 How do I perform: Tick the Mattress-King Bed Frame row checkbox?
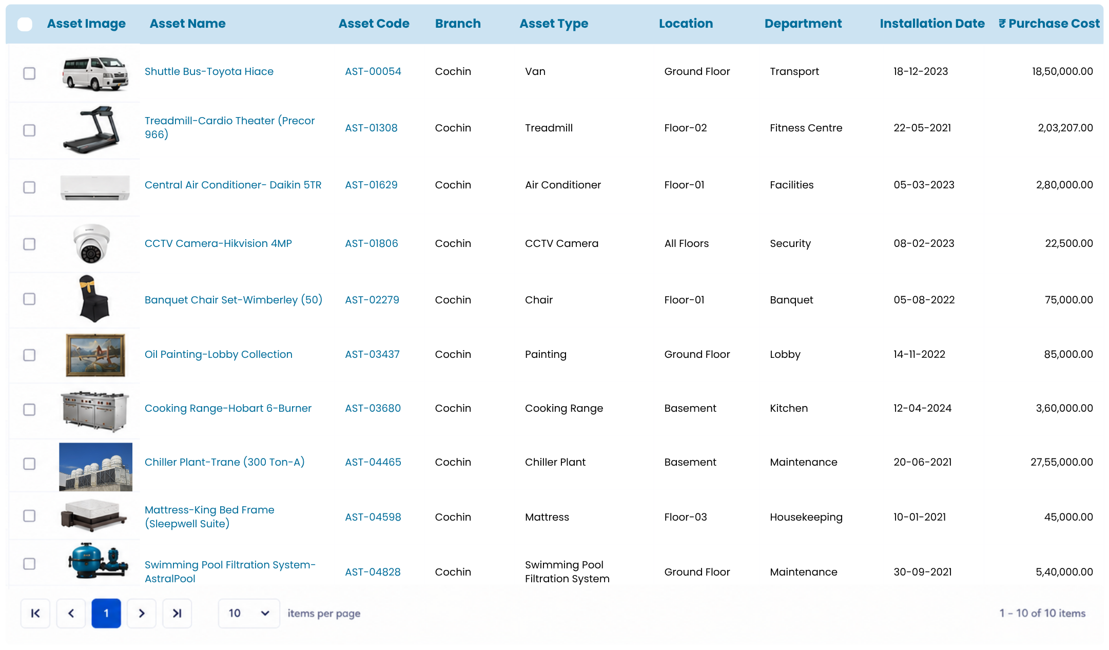(29, 515)
